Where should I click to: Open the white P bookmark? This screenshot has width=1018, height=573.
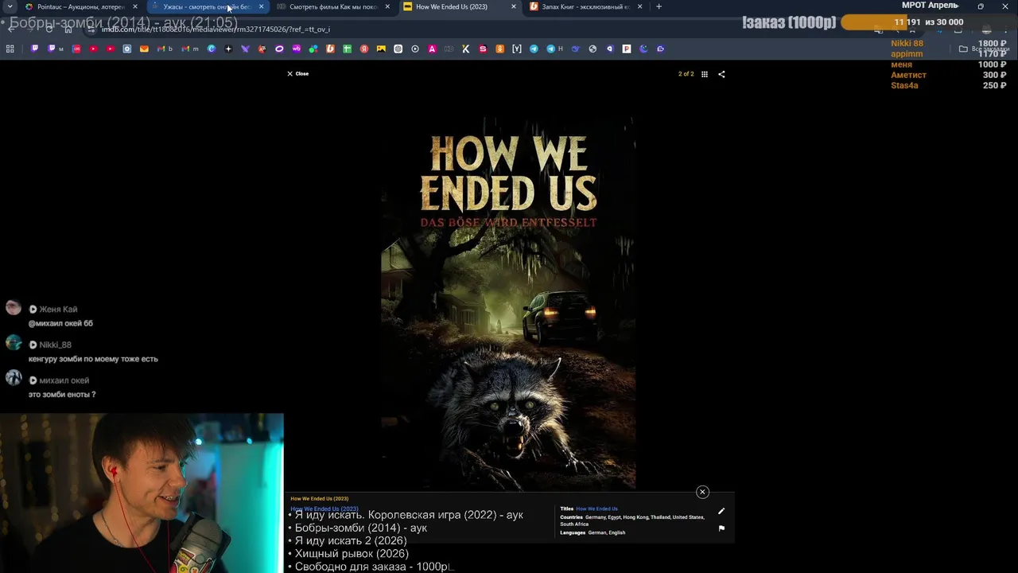(626, 49)
